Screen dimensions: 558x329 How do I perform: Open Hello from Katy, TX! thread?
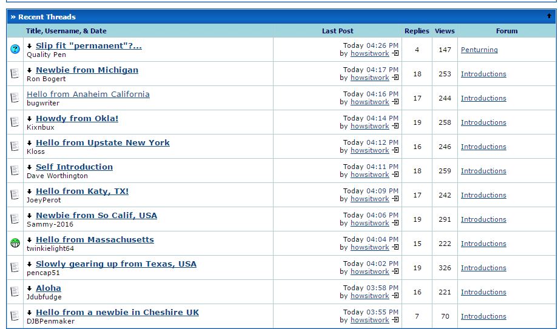click(x=82, y=191)
